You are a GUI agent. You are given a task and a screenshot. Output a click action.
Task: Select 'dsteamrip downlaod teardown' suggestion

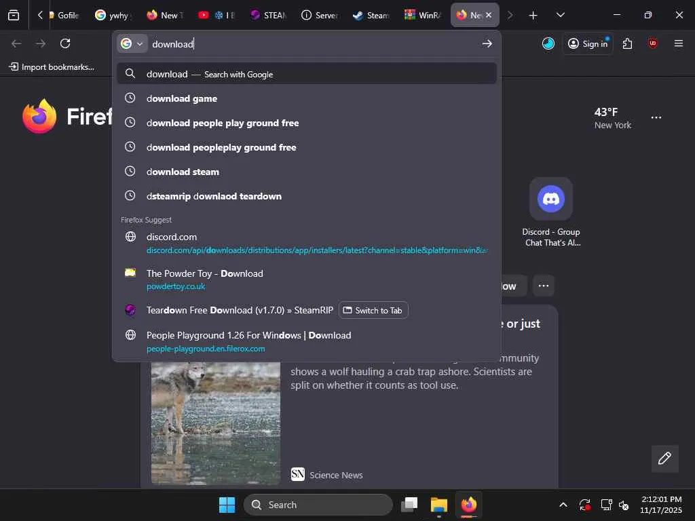307,196
